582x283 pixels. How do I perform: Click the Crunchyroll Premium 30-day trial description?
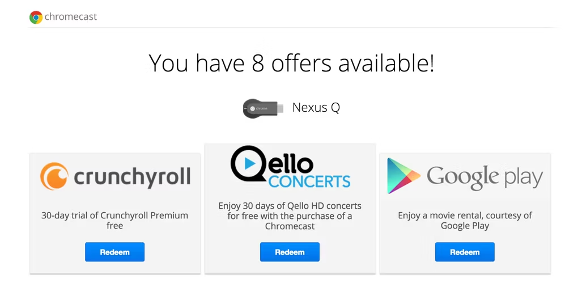114,220
